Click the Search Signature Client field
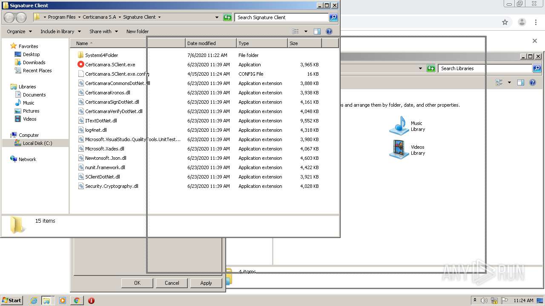The height and width of the screenshot is (306, 545). coord(281,17)
